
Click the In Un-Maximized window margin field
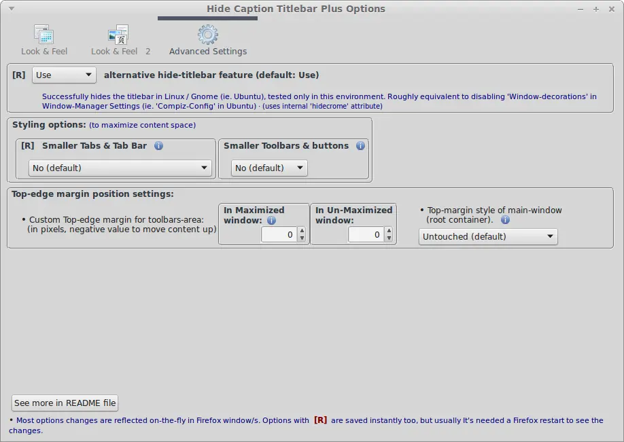[x=366, y=234]
